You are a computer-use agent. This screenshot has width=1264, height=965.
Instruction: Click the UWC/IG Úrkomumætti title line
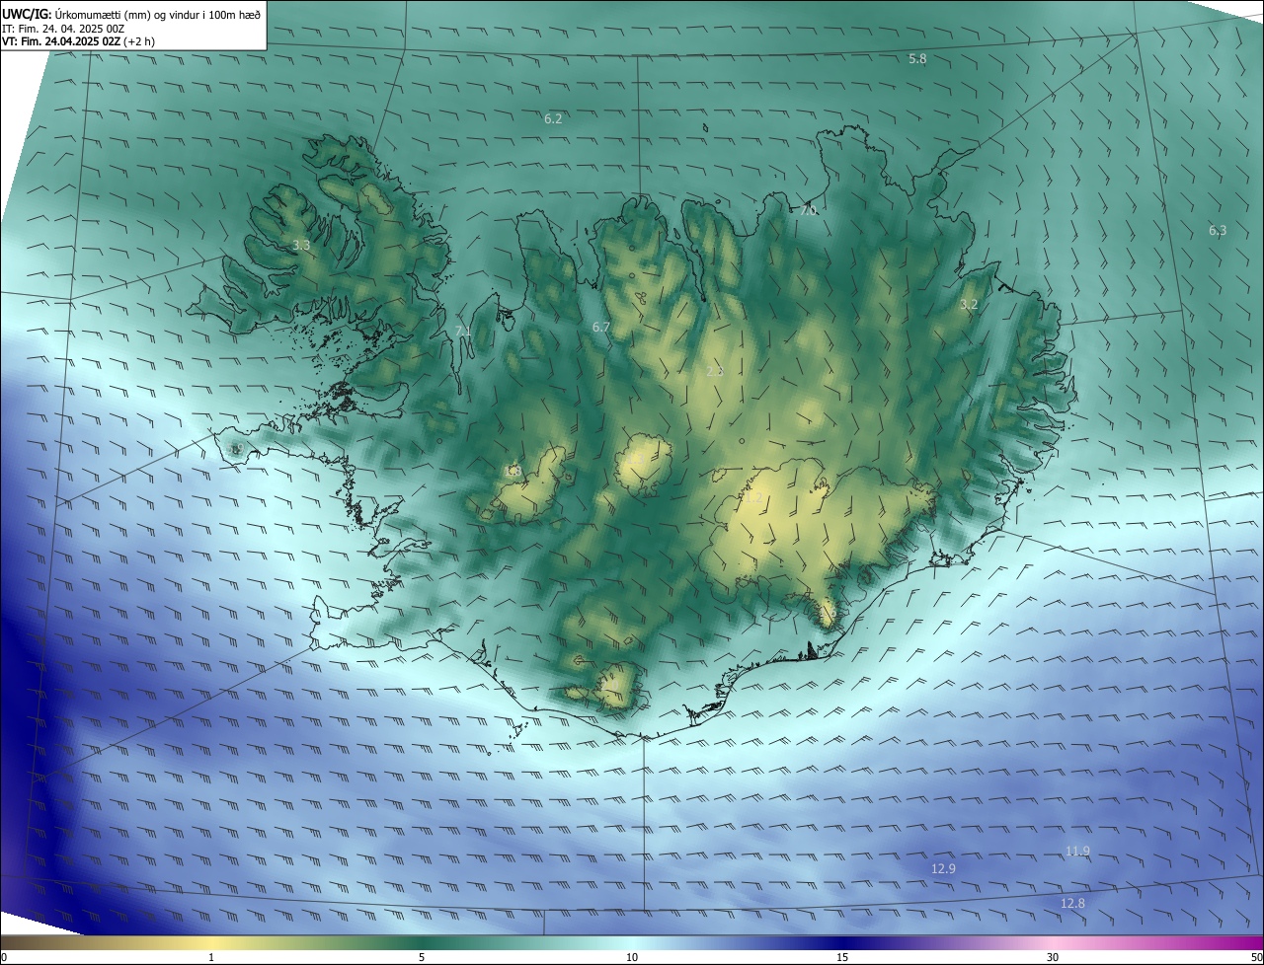(x=131, y=13)
